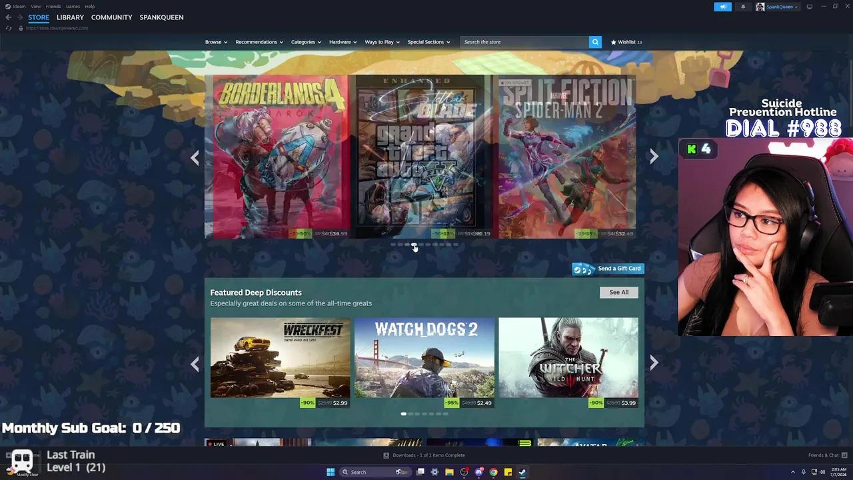Open the taskbar settings gear app
This screenshot has height=480, width=853.
(x=435, y=472)
